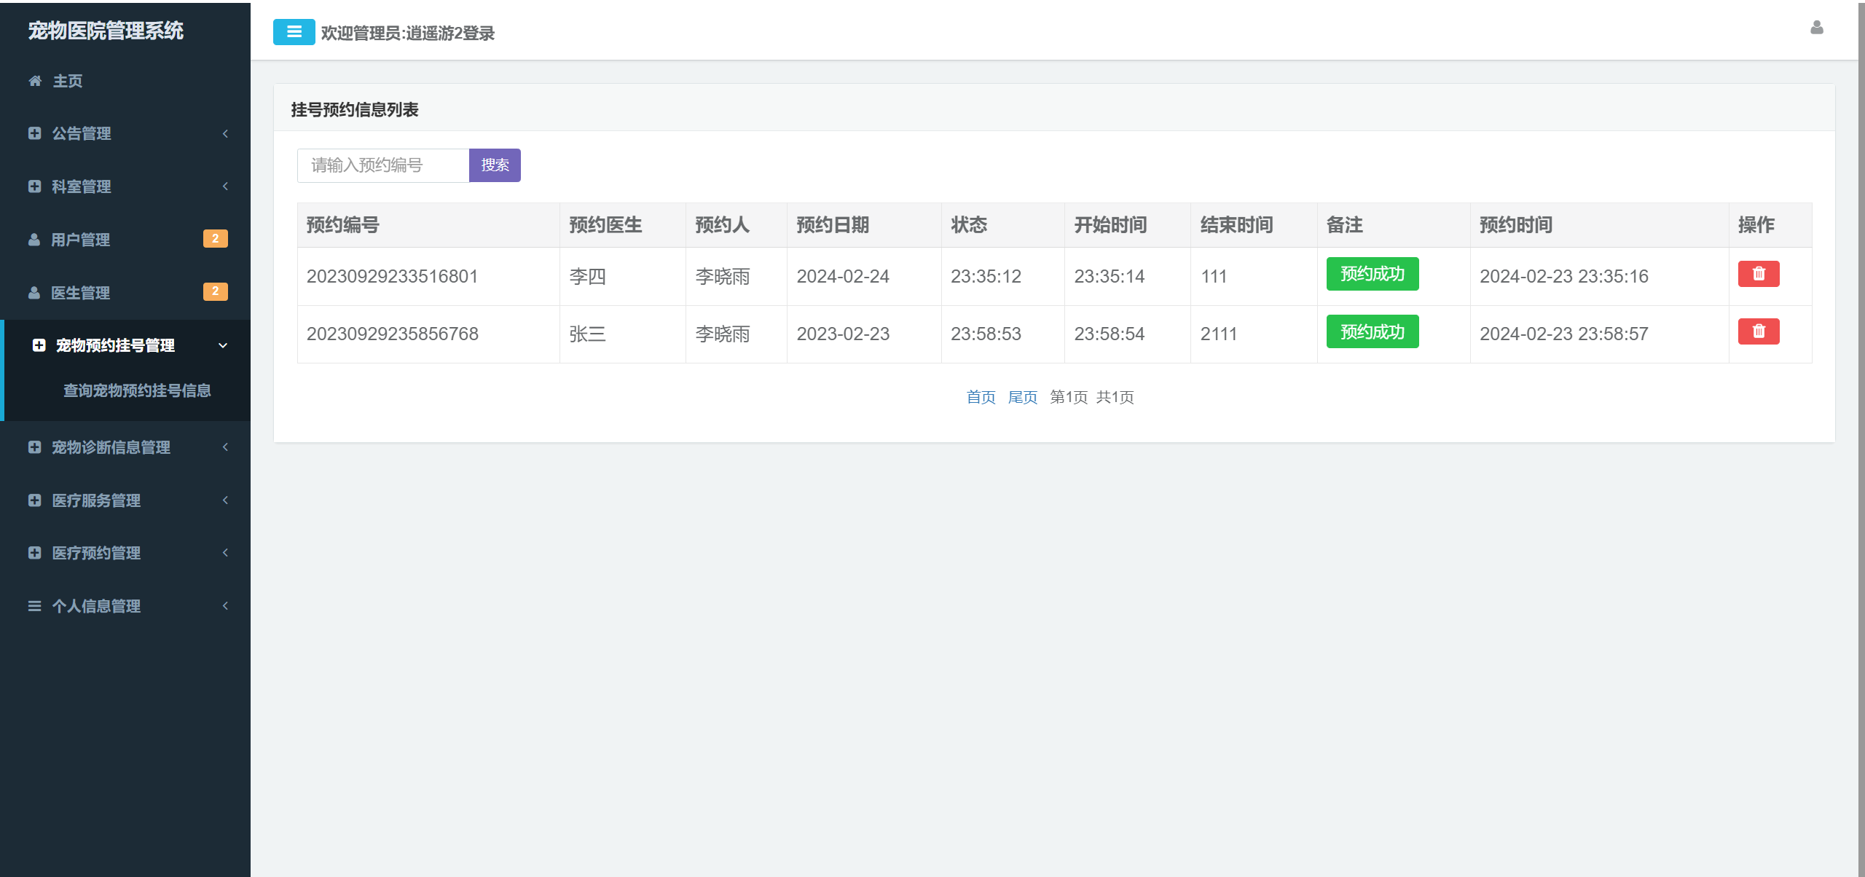Viewport: 1865px width, 877px height.
Task: Toggle the sidebar with the hamburger button
Action: pyautogui.click(x=294, y=32)
